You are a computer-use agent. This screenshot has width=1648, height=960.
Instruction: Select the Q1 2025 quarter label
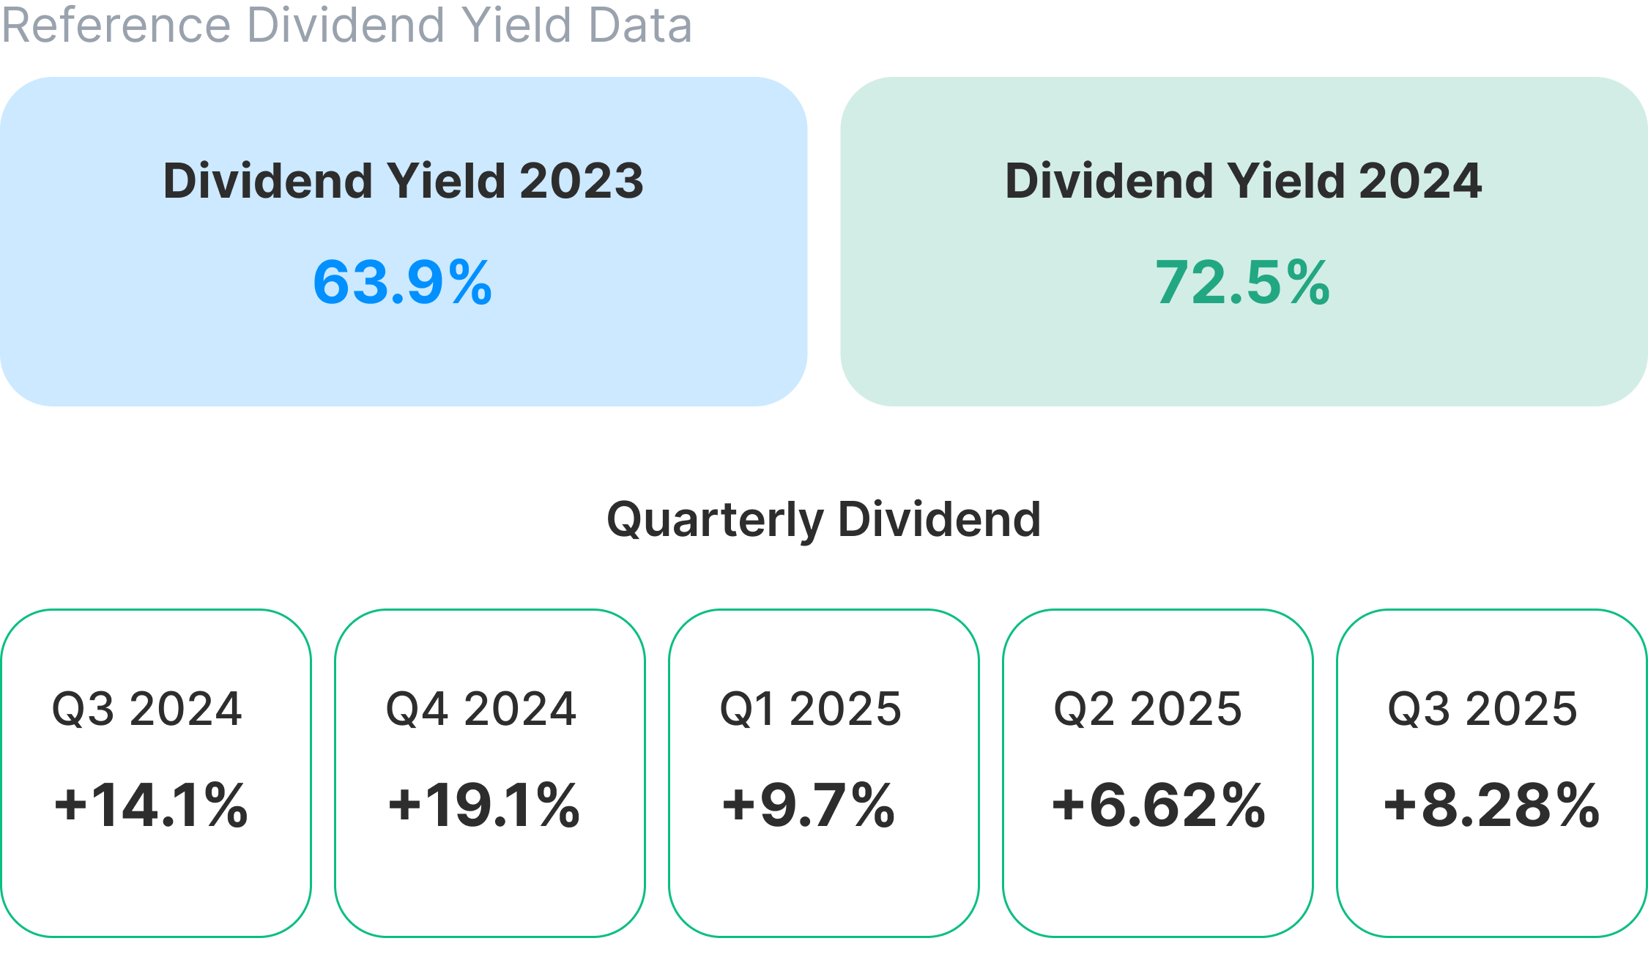(810, 709)
